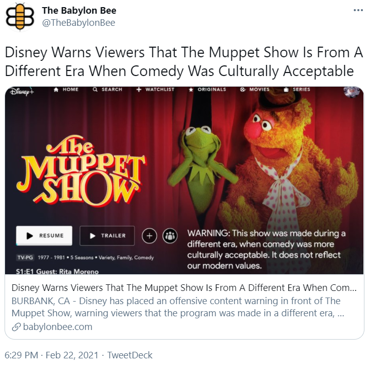Image resolution: width=369 pixels, height=369 pixels.
Task: Click the GroupWatch people icon
Action: [x=170, y=236]
